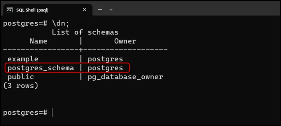This screenshot has width=281, height=126.
Task: Open a new tab with the plus button
Action: (100, 9)
